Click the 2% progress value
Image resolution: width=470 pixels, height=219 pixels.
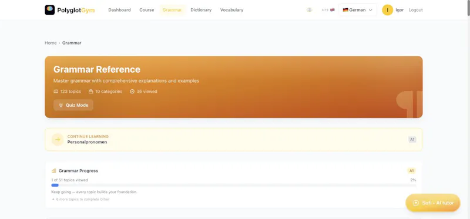pos(413,180)
